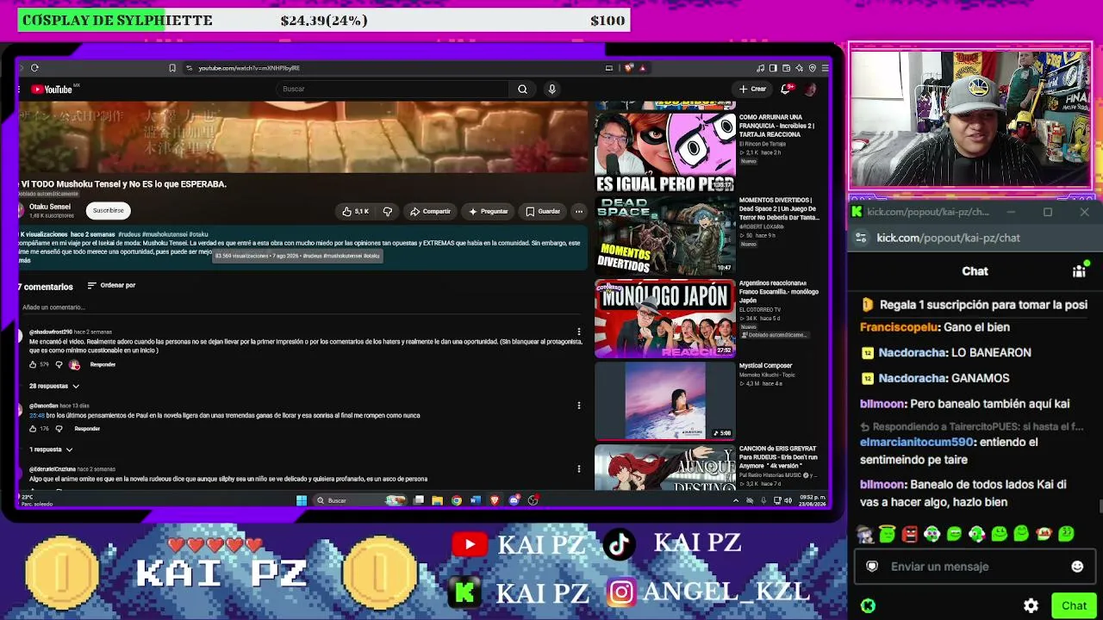The height and width of the screenshot is (620, 1103).
Task: Open the Ordenar por comment sorting menu
Action: 111,285
